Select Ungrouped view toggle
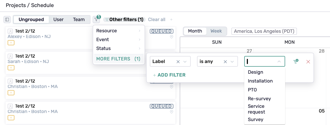The height and width of the screenshot is (125, 330). pos(31,20)
